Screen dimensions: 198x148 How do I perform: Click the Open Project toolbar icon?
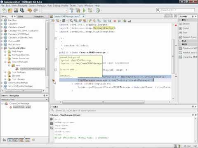(x=16, y=10)
